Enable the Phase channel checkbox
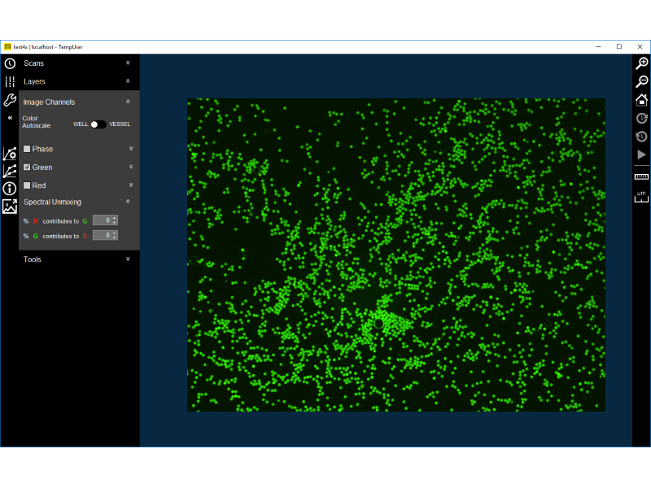651x488 pixels. [27, 149]
